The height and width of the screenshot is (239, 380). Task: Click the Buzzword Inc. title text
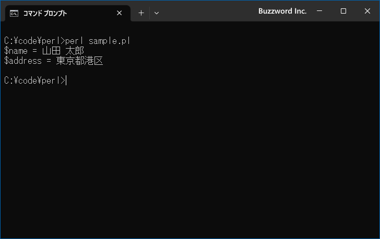282,11
